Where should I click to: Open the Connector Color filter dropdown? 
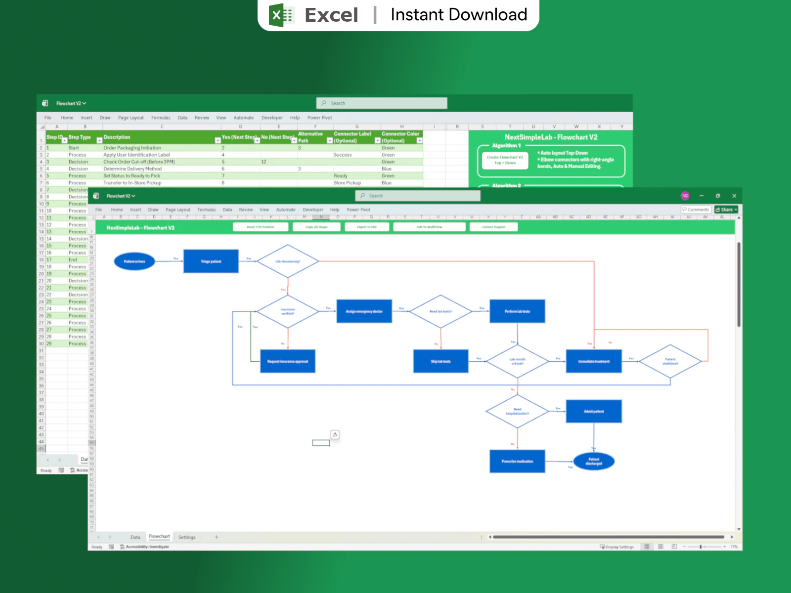(419, 141)
